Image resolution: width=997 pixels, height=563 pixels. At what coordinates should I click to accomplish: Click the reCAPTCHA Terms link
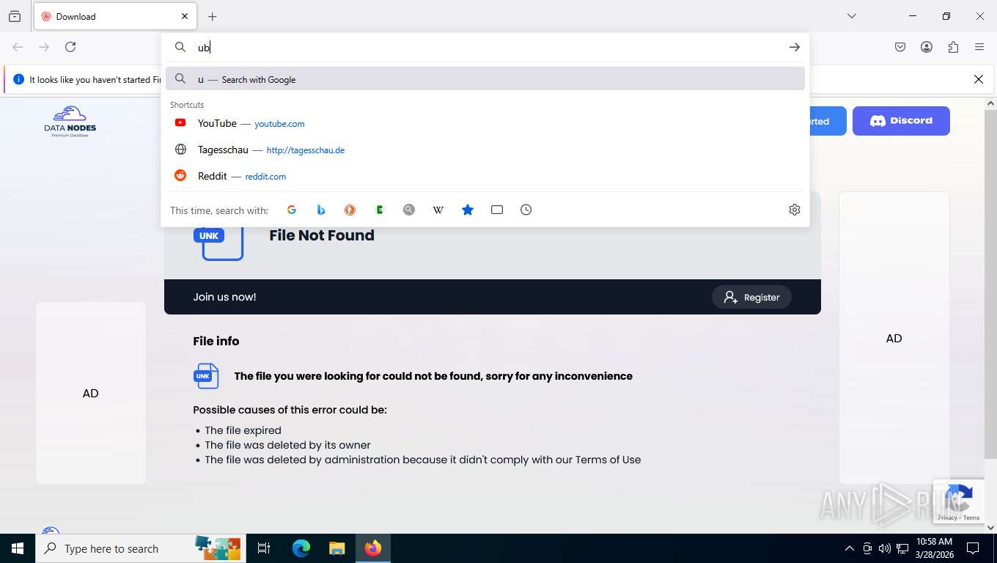tap(971, 518)
